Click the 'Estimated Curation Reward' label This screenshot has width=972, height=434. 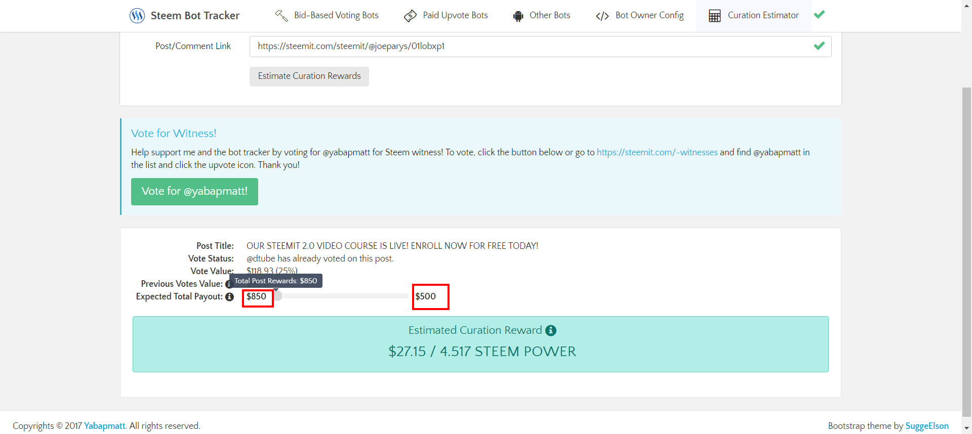pyautogui.click(x=475, y=330)
